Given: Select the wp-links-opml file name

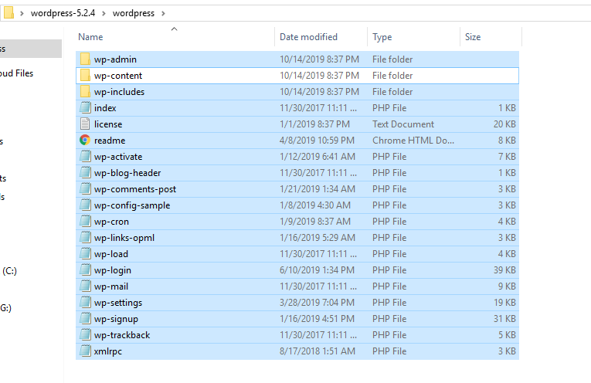Looking at the screenshot, I should pyautogui.click(x=124, y=237).
